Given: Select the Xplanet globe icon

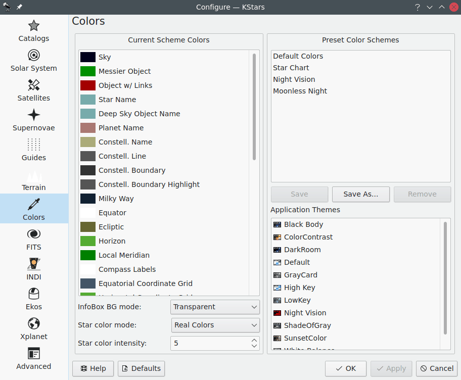Looking at the screenshot, I should (34, 323).
